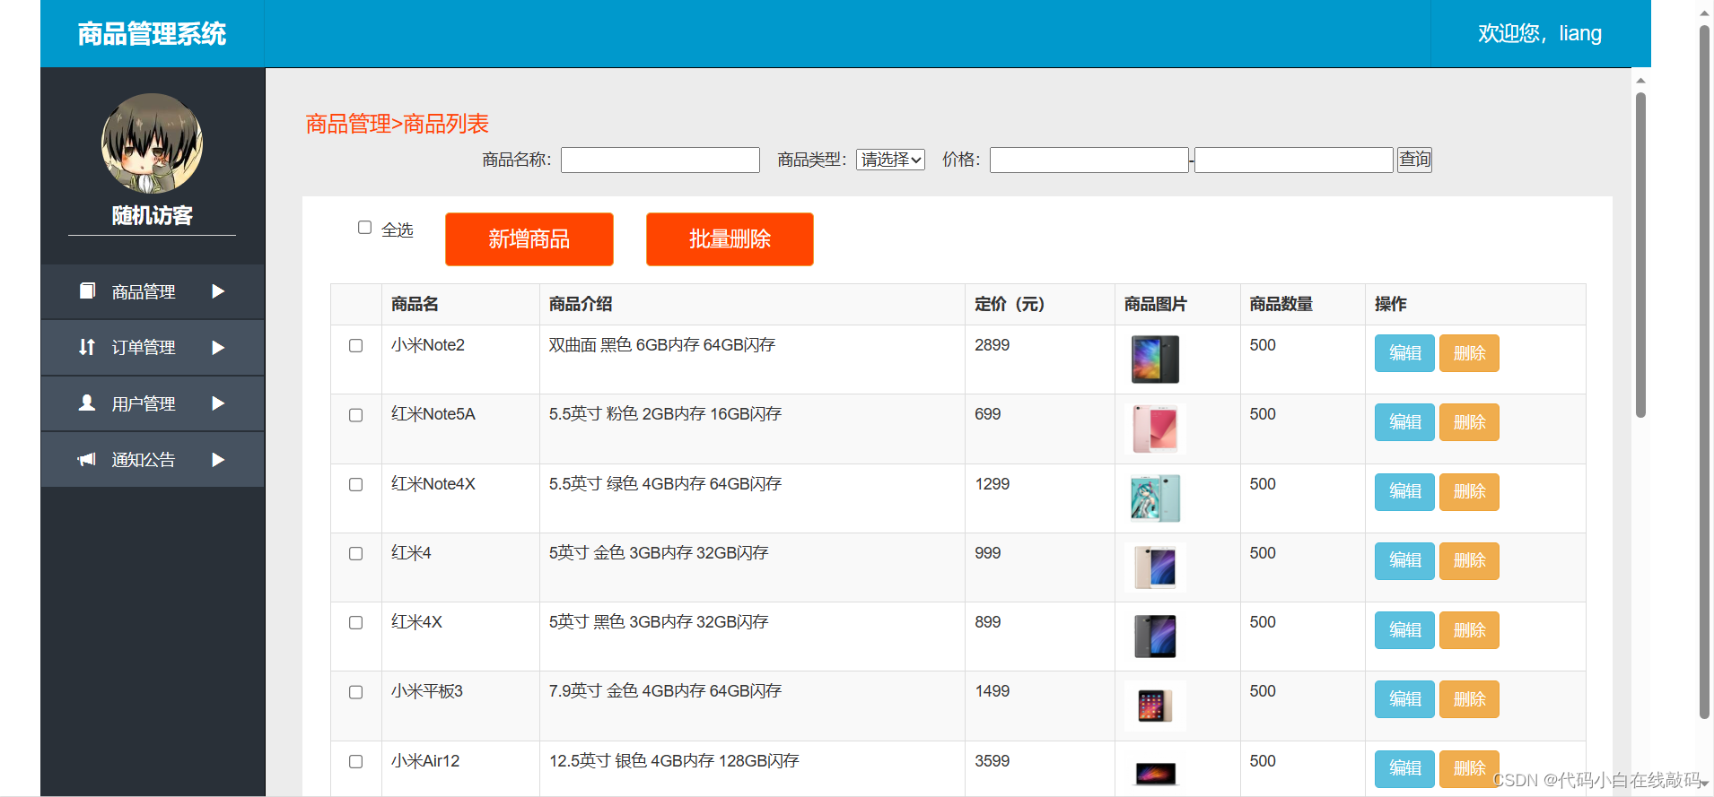
Task: Click the 新增商品 button
Action: point(529,239)
